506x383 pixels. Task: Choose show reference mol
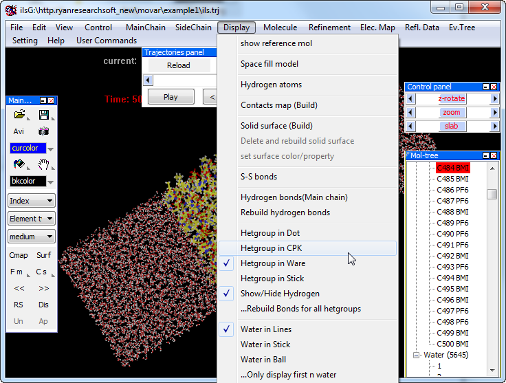(x=307, y=43)
